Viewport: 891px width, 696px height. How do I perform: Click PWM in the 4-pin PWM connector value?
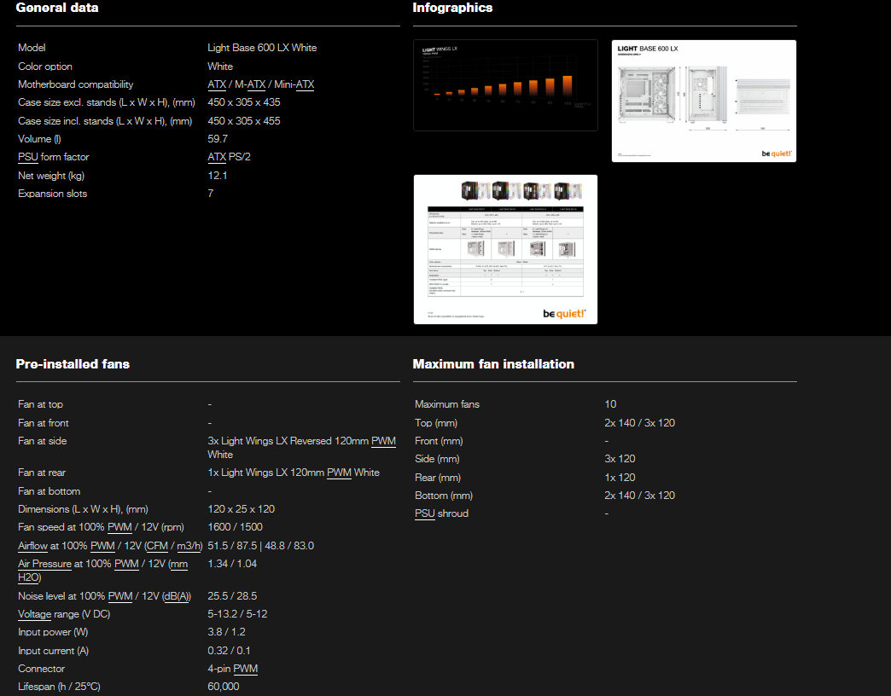[245, 669]
